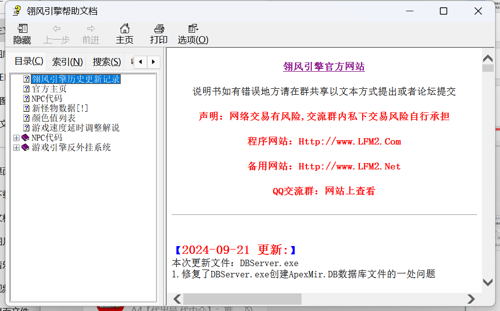Click the 上一步 back arrow icon
Image resolution: width=500 pixels, height=311 pixels.
(x=56, y=29)
